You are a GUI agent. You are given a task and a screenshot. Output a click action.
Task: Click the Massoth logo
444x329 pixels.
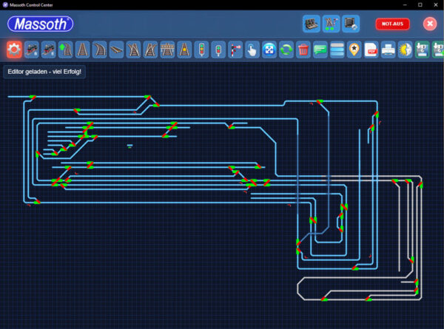[x=41, y=24]
